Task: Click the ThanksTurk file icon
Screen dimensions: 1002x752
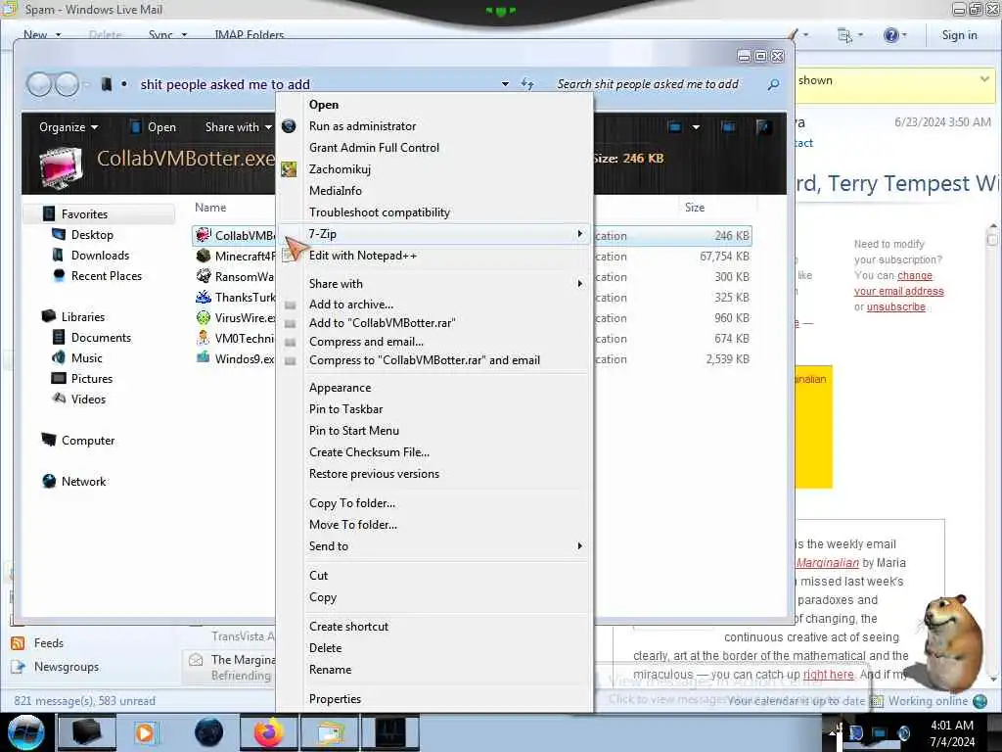Action: point(204,298)
